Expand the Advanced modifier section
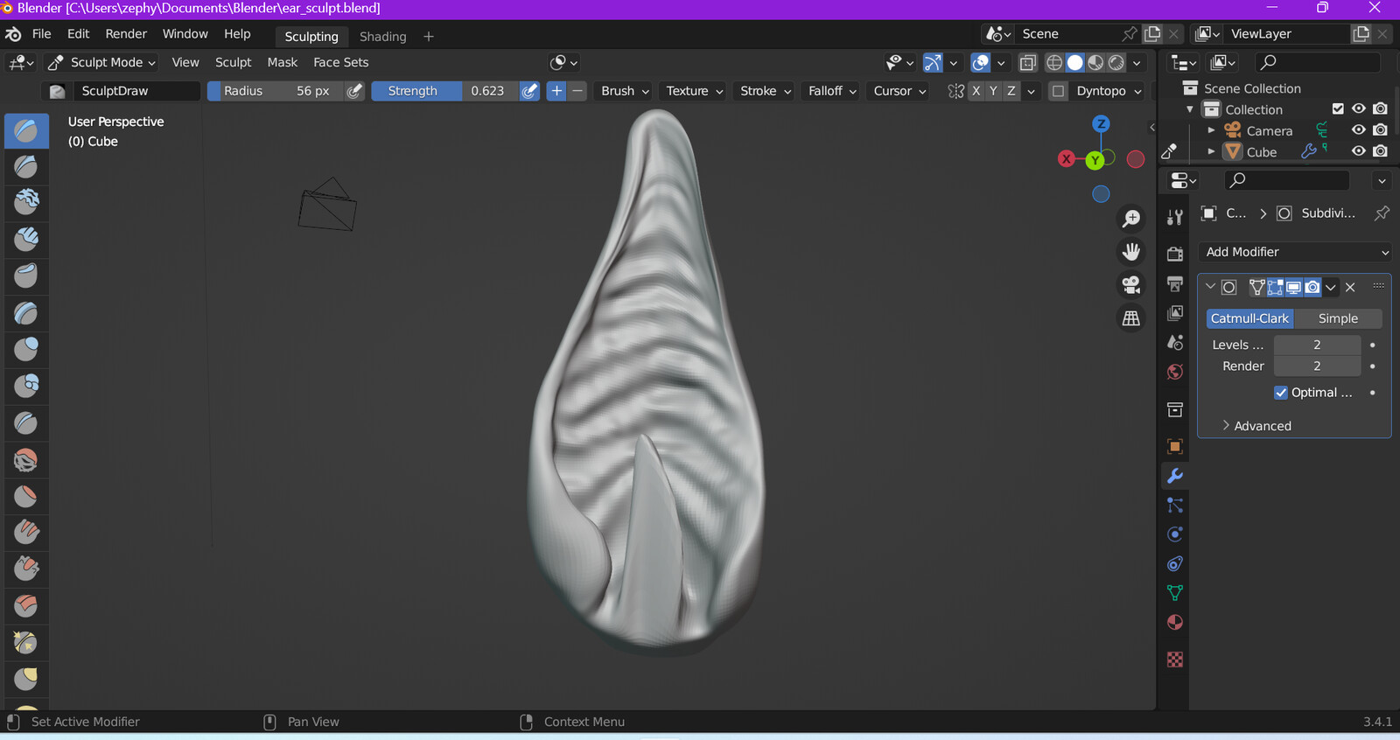 pyautogui.click(x=1256, y=426)
